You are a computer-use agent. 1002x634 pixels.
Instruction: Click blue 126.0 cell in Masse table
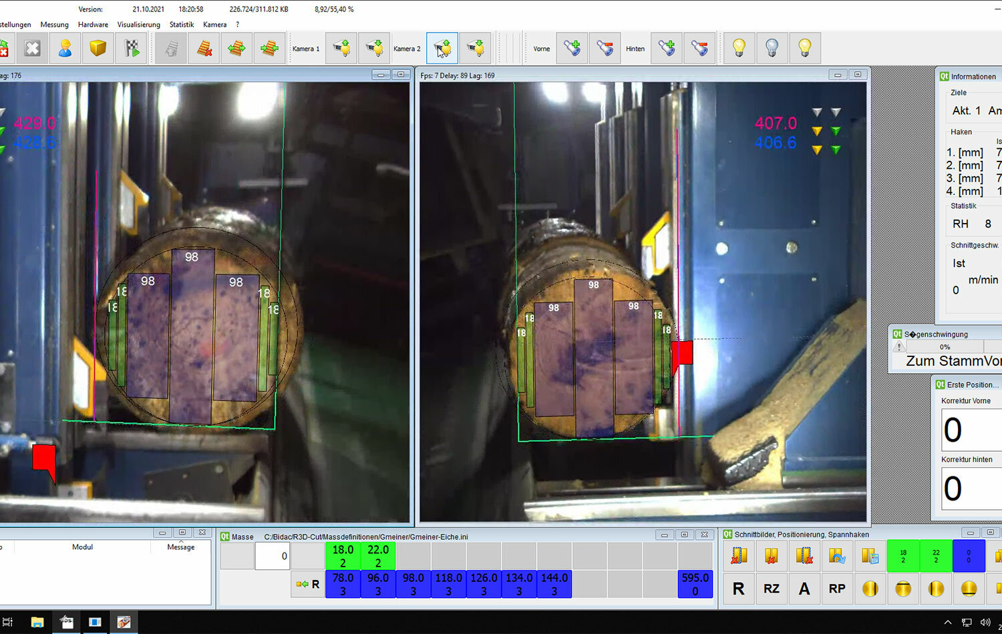[x=484, y=584]
